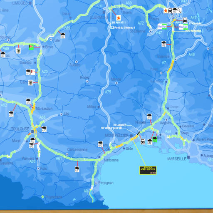Screen dimensions: 213x213
Task: Select the green windsock icon near Brive
Action: click(x=31, y=47)
